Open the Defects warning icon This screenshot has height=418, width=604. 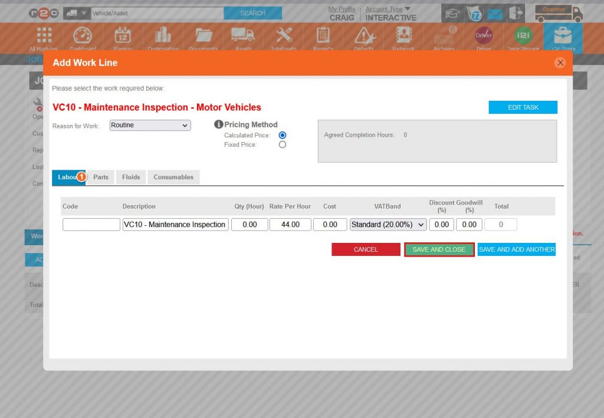click(x=363, y=37)
